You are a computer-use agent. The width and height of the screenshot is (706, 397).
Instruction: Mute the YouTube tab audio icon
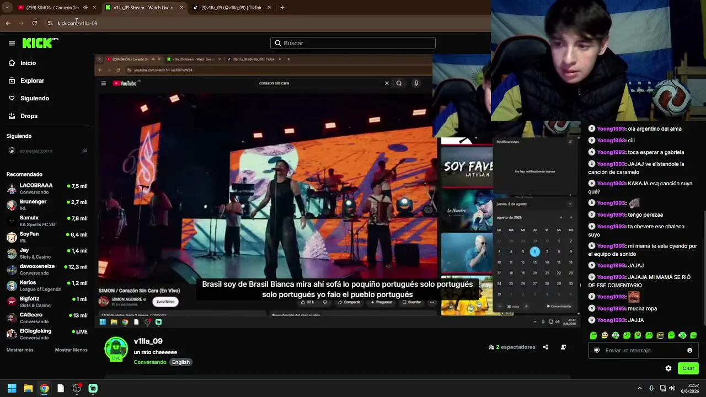(x=85, y=8)
